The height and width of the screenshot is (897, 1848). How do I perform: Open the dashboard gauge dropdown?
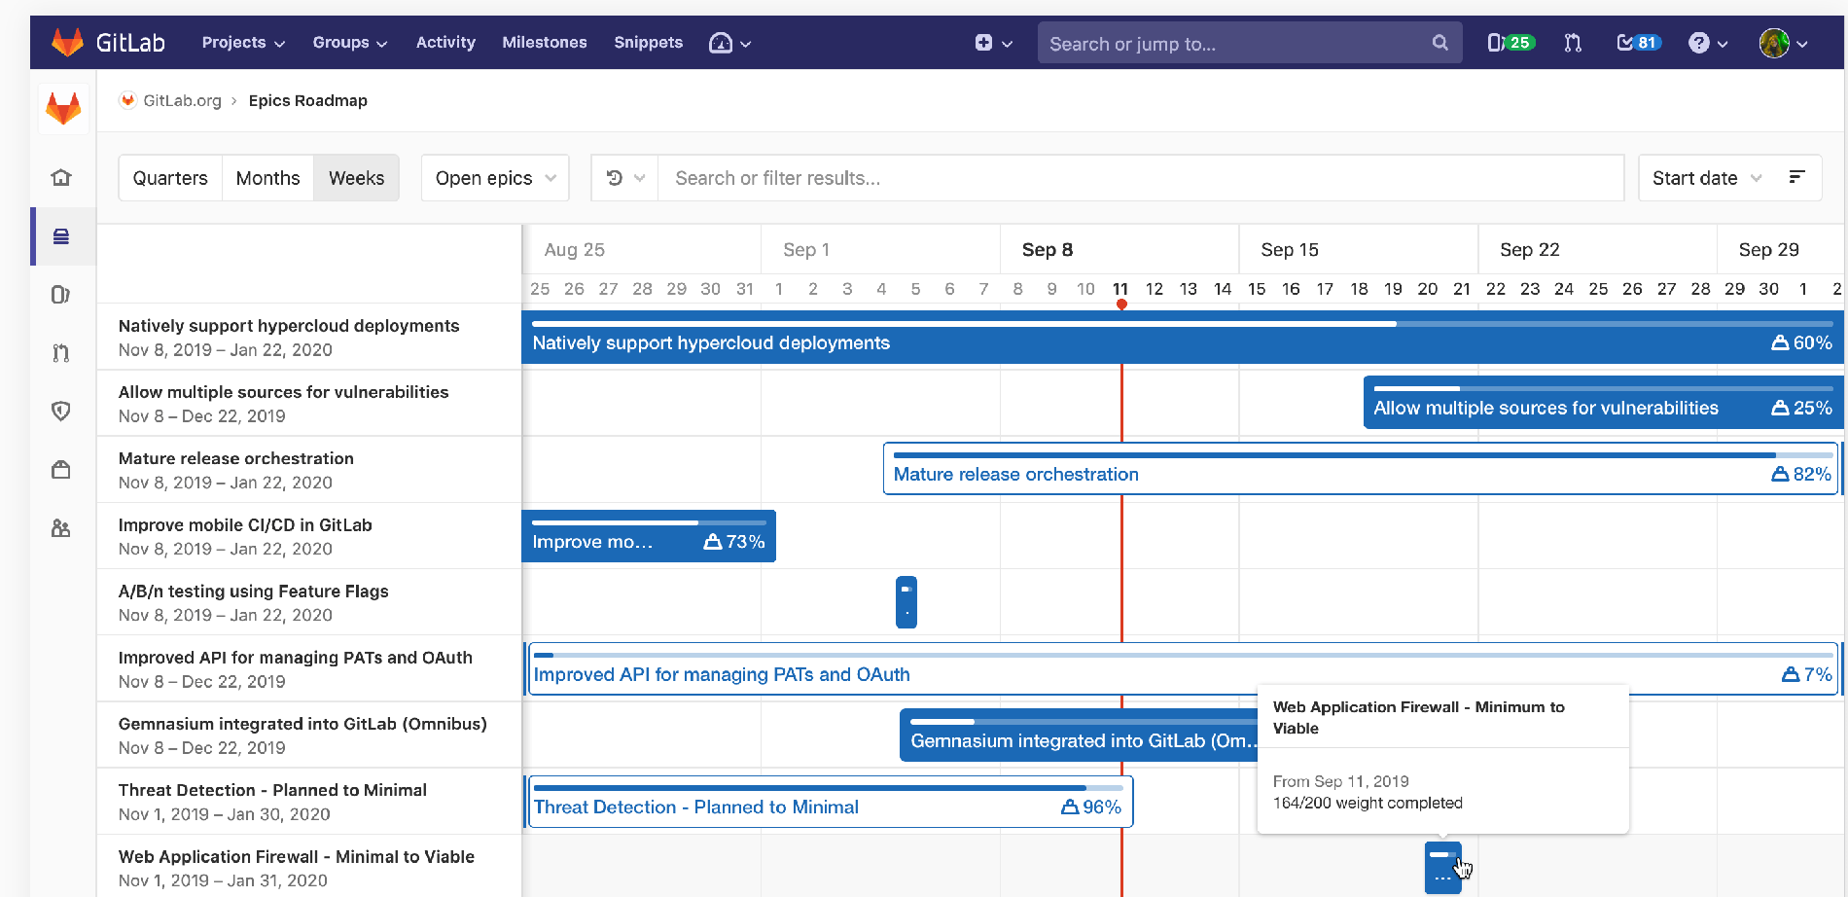pyautogui.click(x=729, y=43)
